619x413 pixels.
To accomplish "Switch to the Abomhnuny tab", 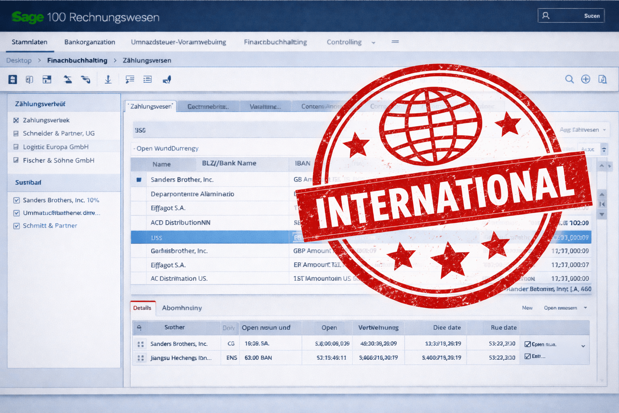I will pos(182,308).
